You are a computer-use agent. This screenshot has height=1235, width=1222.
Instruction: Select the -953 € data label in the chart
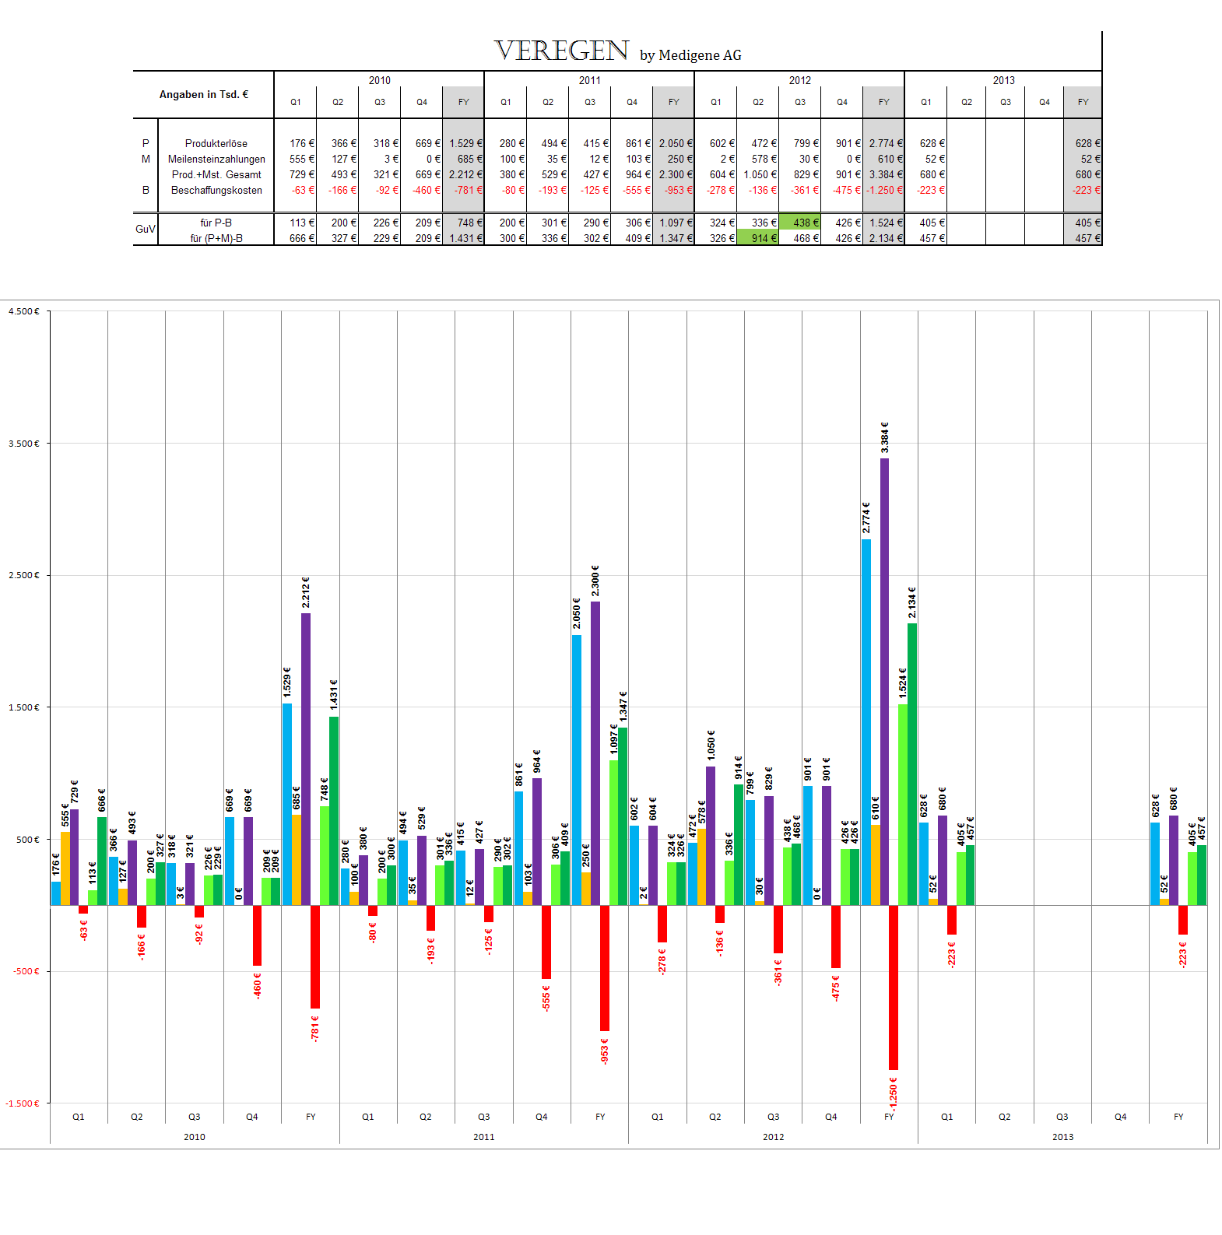coord(605,1051)
